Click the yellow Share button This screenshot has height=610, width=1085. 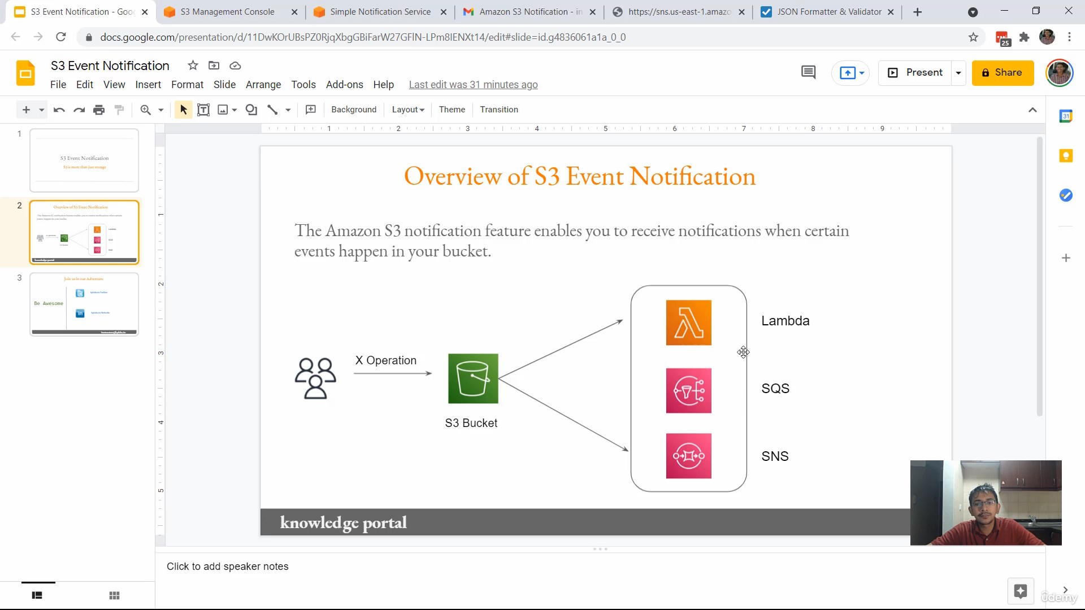click(x=1002, y=73)
